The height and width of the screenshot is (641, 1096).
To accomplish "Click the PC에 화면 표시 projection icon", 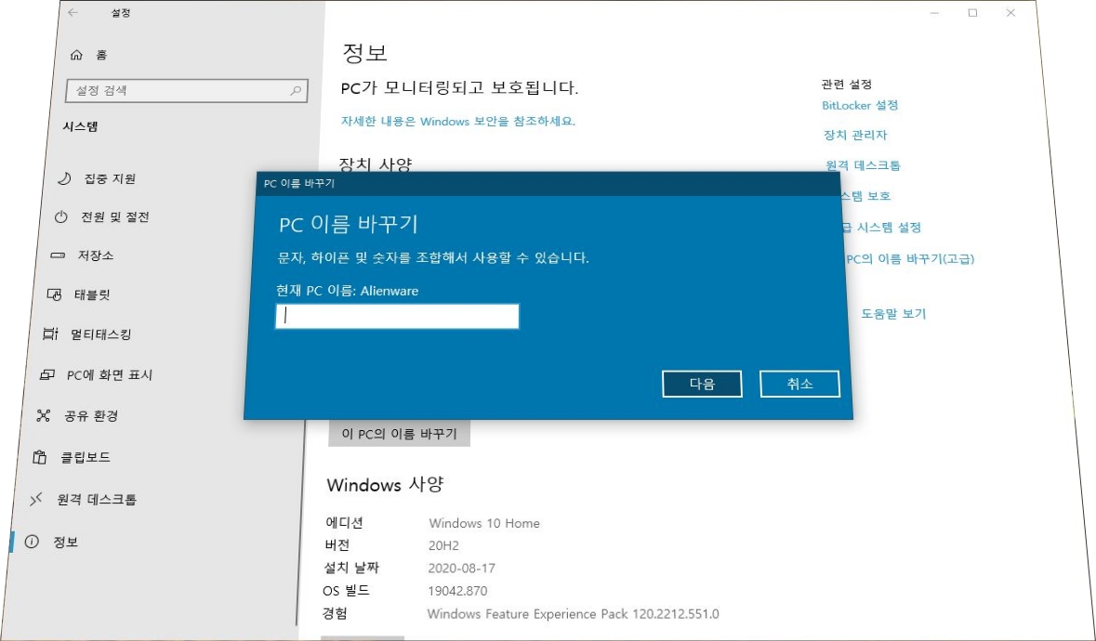I will tap(46, 375).
